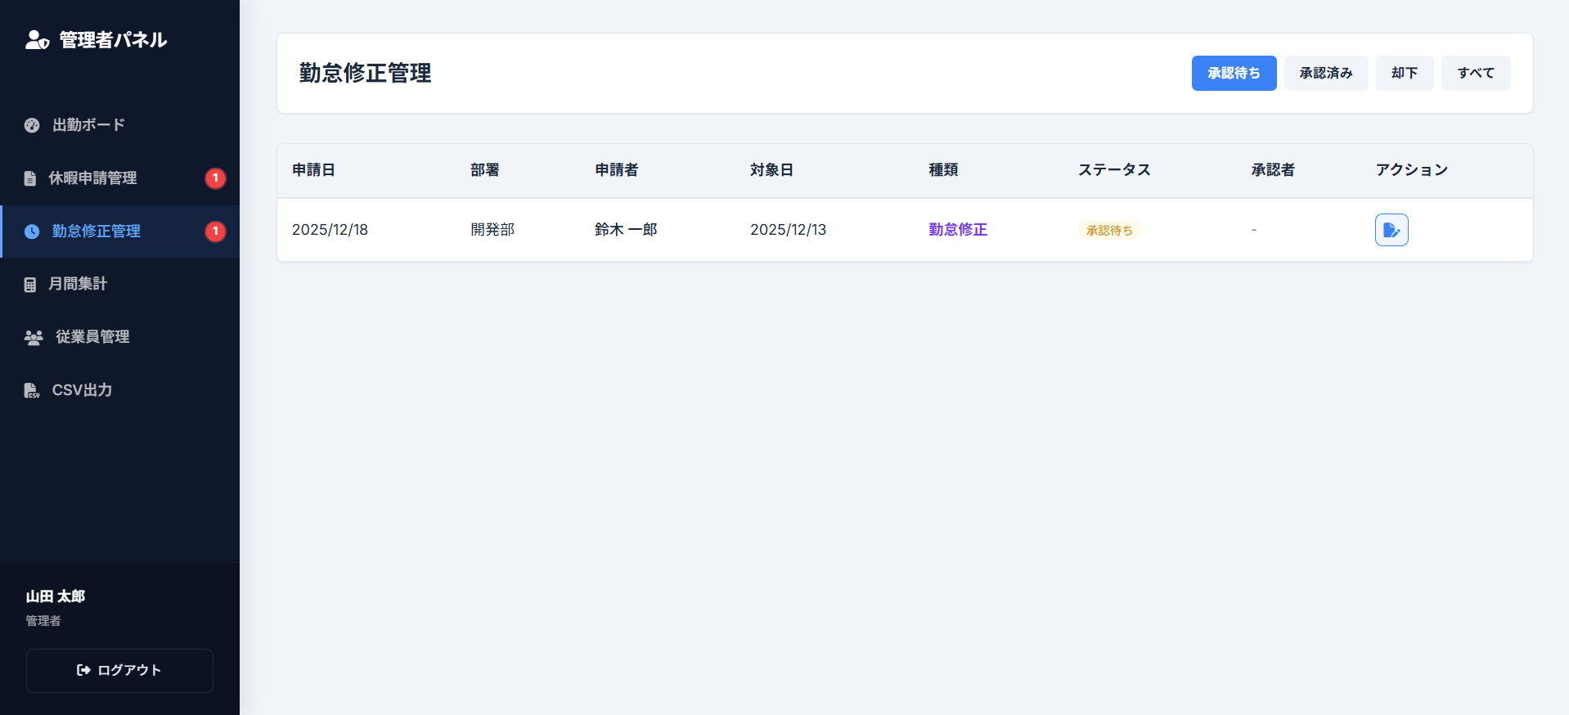
Task: Open the edit action for 鈴木 一郎's request
Action: pyautogui.click(x=1391, y=230)
